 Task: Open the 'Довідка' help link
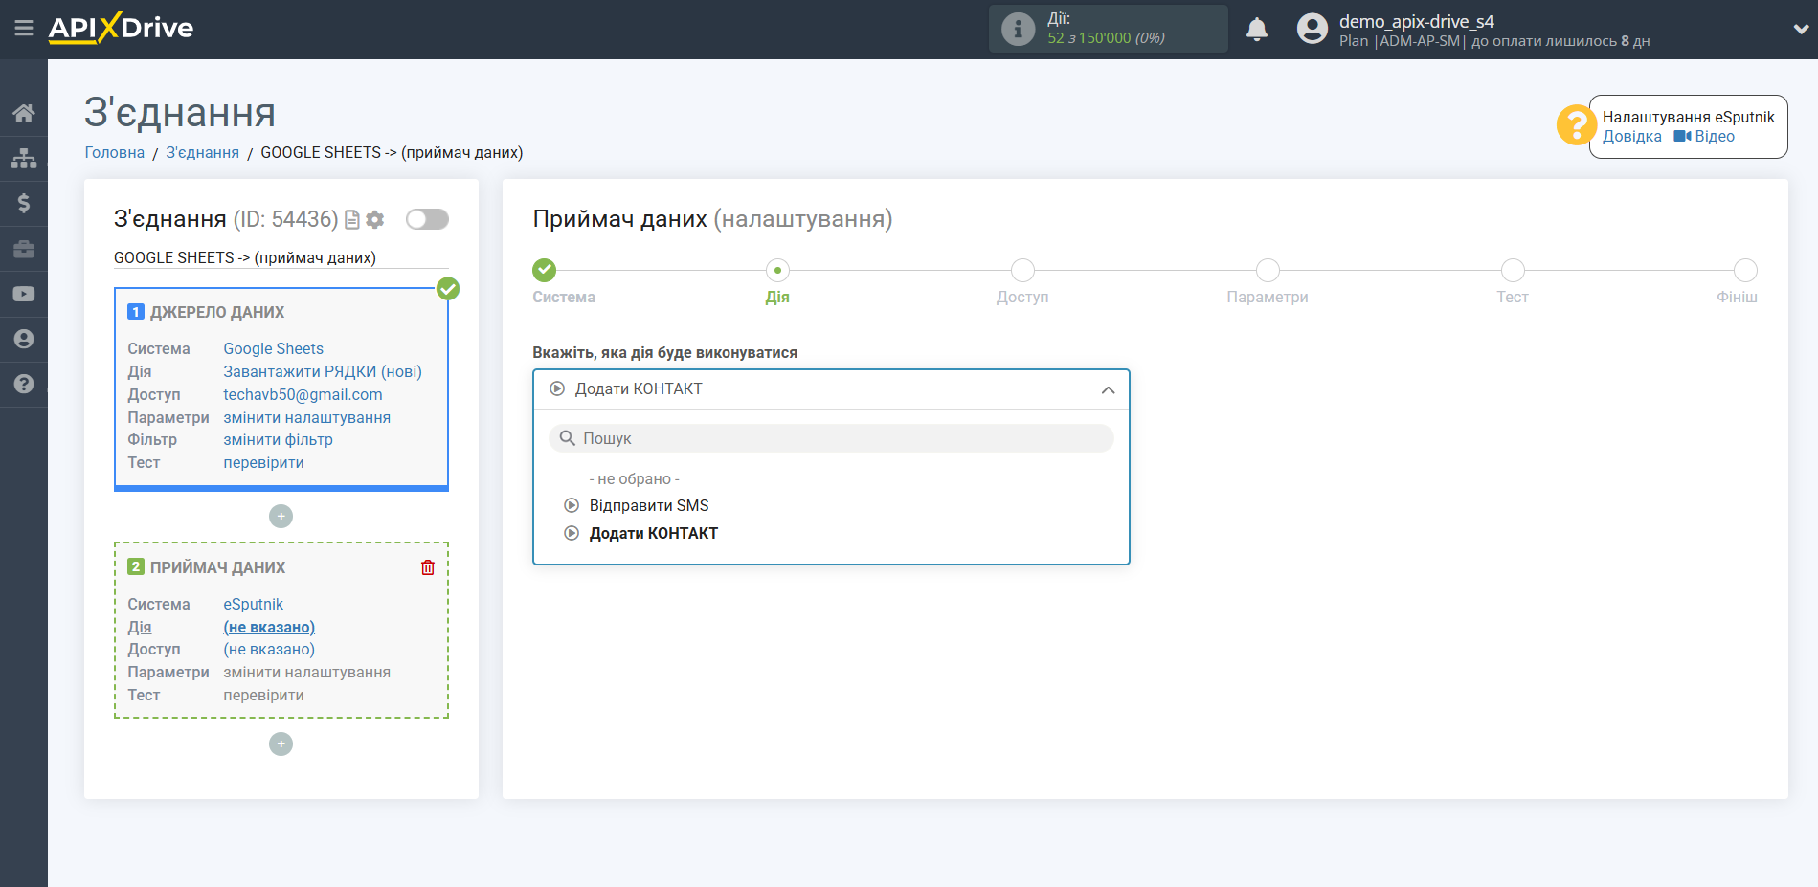1632,137
